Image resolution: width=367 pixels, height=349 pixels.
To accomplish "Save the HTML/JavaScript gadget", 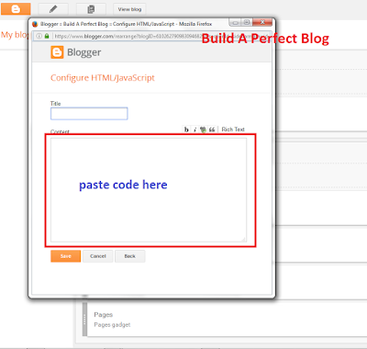I will tap(66, 256).
